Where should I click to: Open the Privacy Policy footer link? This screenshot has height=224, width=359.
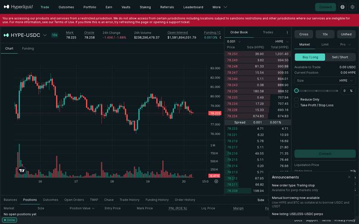(x=345, y=220)
